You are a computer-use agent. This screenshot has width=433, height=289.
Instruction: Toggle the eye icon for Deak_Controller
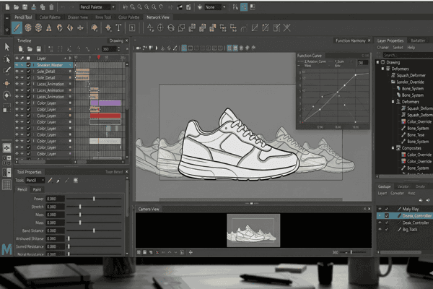pos(380,223)
